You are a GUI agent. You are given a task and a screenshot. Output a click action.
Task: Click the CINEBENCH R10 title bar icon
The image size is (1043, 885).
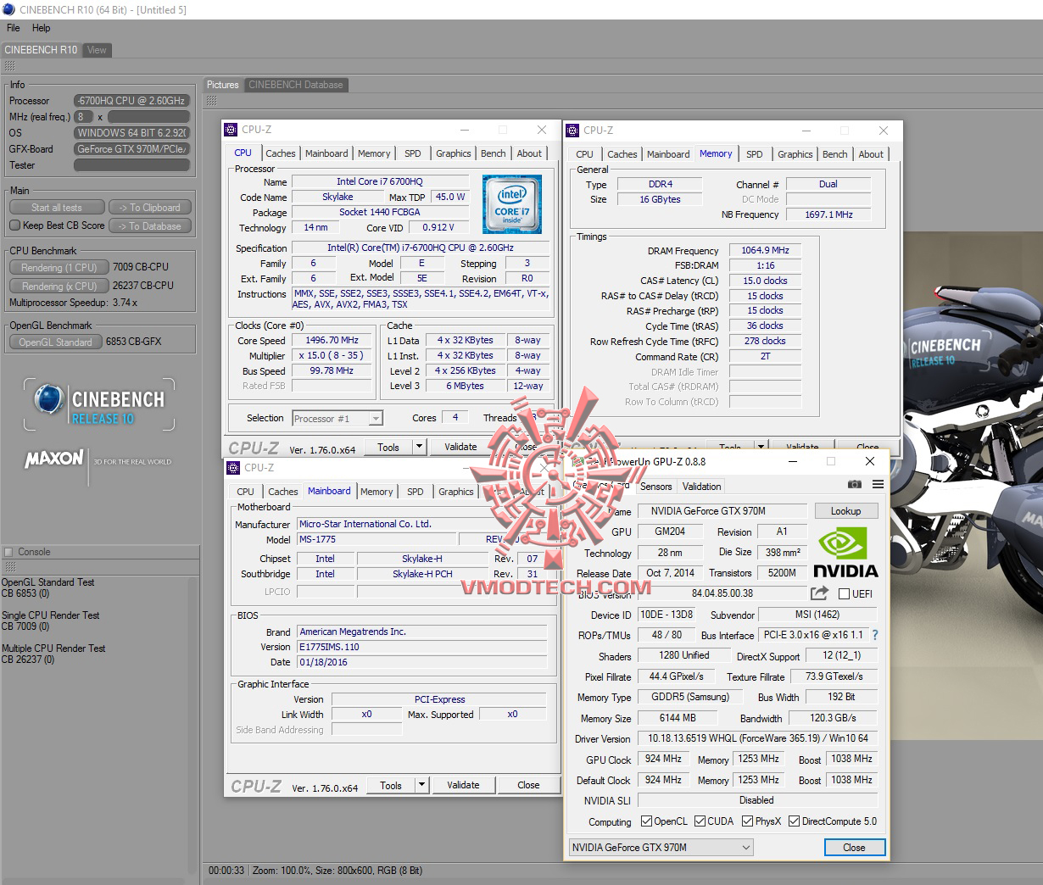(x=8, y=10)
